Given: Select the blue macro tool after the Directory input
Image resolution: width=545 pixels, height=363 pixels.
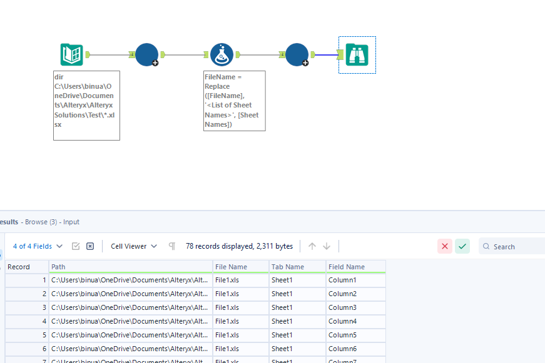Looking at the screenshot, I should coord(146,54).
